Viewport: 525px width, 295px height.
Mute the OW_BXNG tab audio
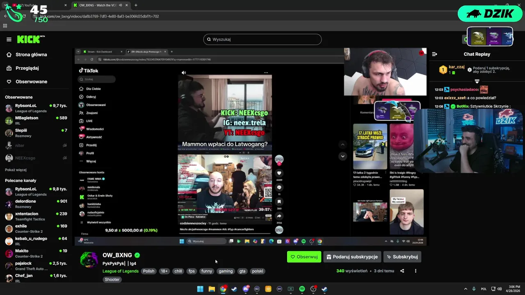[120, 5]
